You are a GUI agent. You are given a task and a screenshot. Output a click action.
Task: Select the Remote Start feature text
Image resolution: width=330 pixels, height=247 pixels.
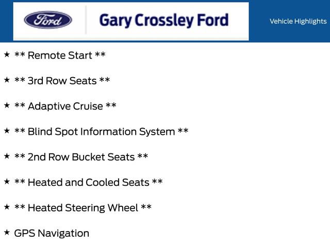[x=60, y=55]
